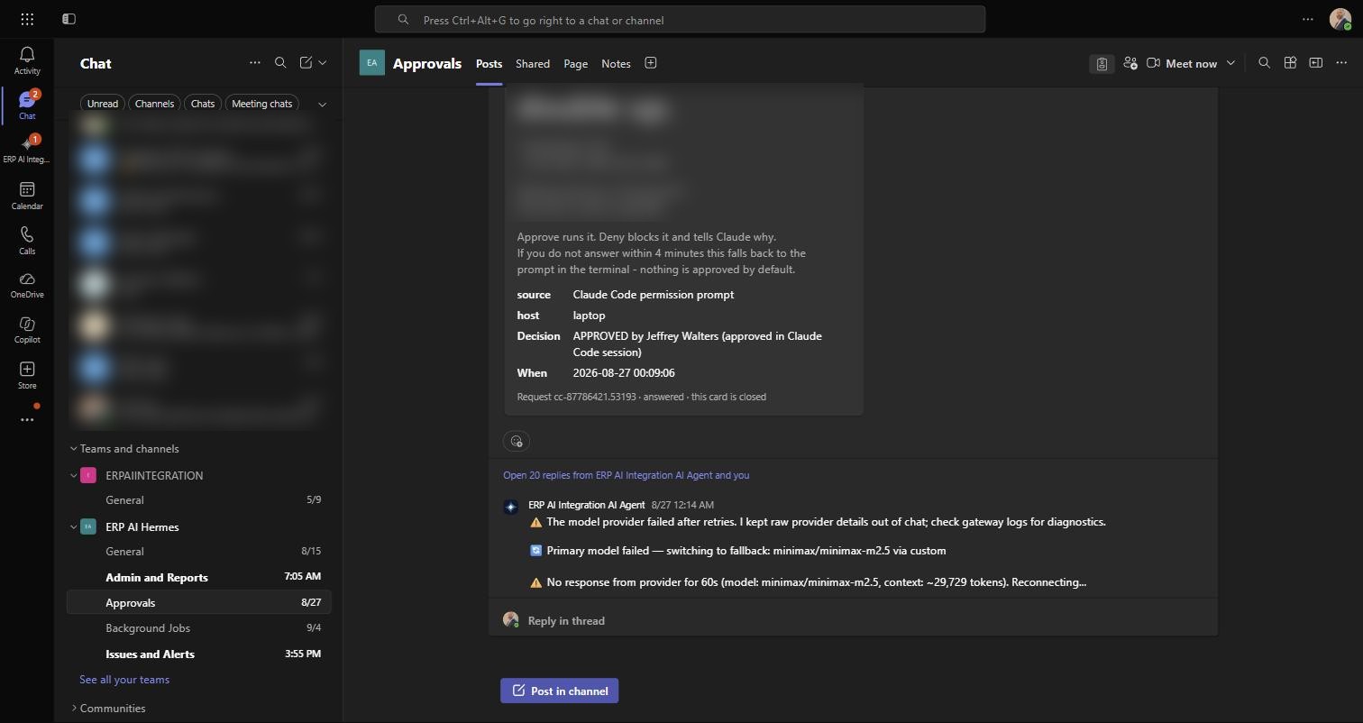Open Settings and more in title bar
Screen dimensions: 1363x723
[x=1308, y=19]
